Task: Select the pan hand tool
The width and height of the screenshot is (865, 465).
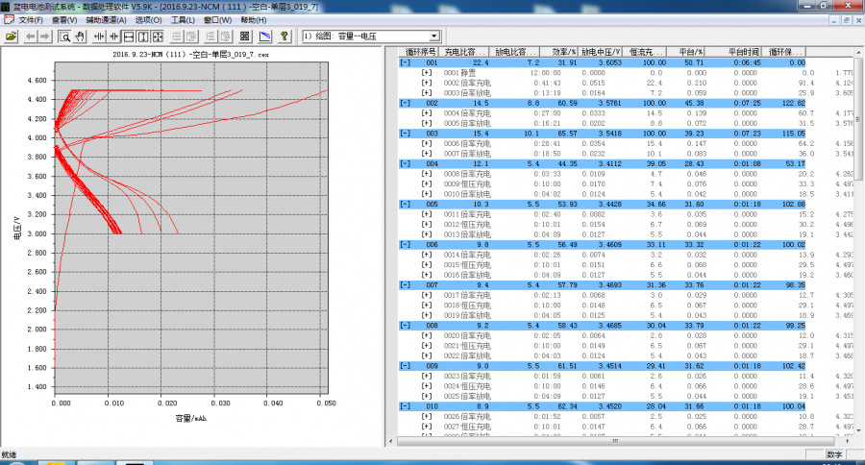Action: [80, 37]
